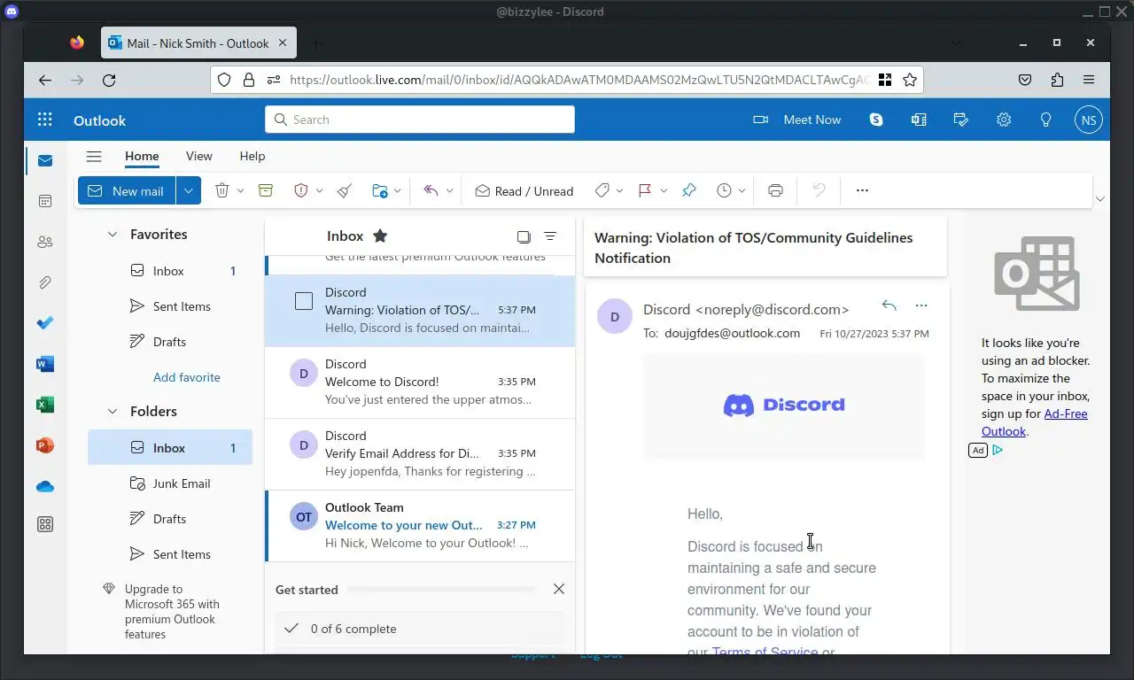1134x680 pixels.
Task: Open Verify Email Address Discord email
Action: 420,453
